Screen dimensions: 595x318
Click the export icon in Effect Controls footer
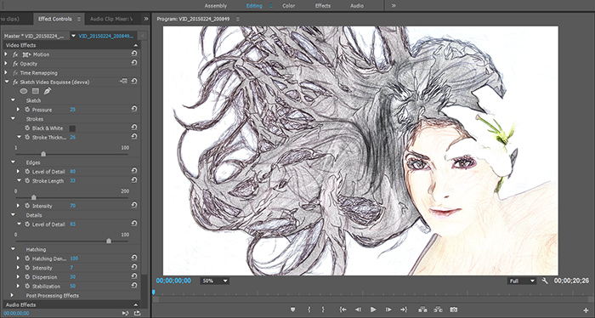137,313
